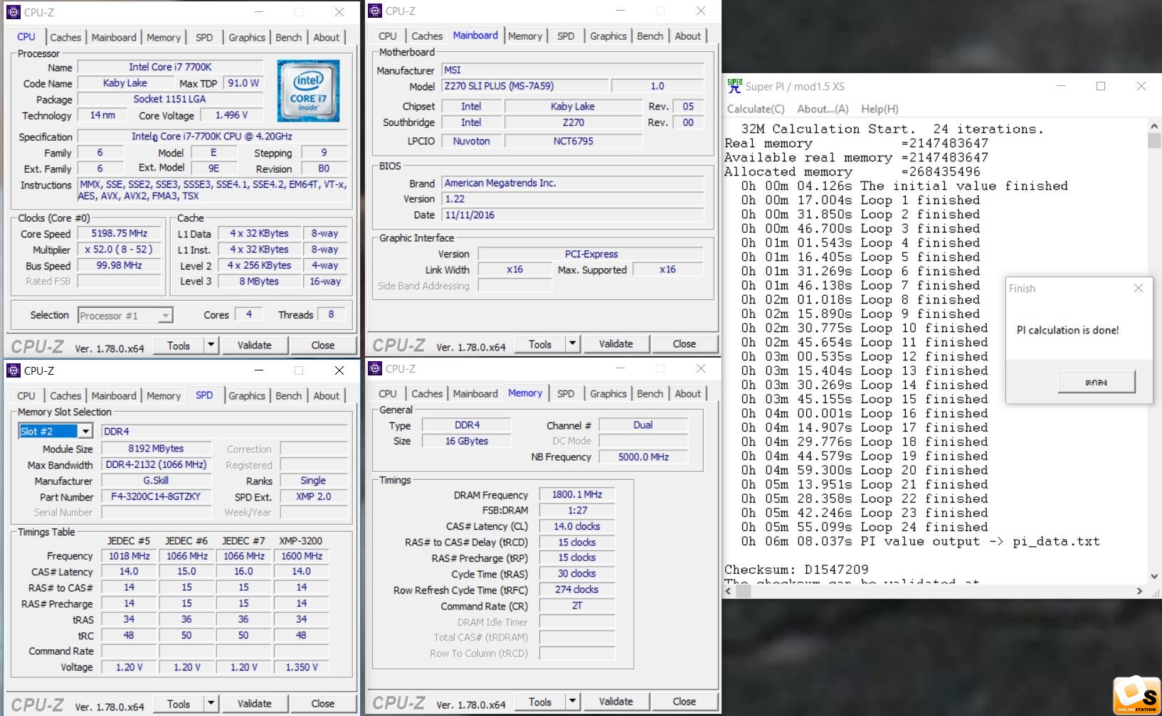Click the Threads value 8 field
This screenshot has height=716, width=1162.
[x=331, y=314]
